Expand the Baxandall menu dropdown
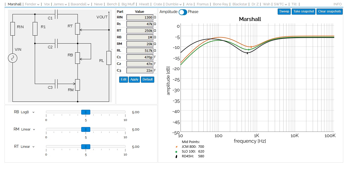 click(80, 4)
